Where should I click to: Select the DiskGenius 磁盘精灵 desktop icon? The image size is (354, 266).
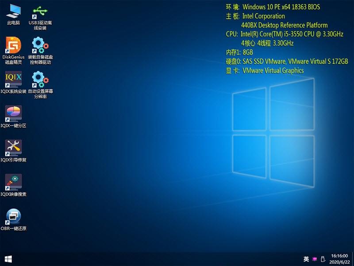point(13,51)
